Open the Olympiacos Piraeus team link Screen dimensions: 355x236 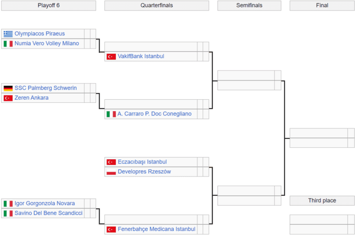(40, 34)
